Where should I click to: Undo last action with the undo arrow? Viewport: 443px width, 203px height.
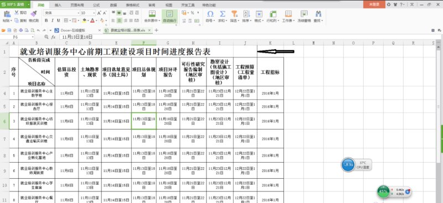39,30
